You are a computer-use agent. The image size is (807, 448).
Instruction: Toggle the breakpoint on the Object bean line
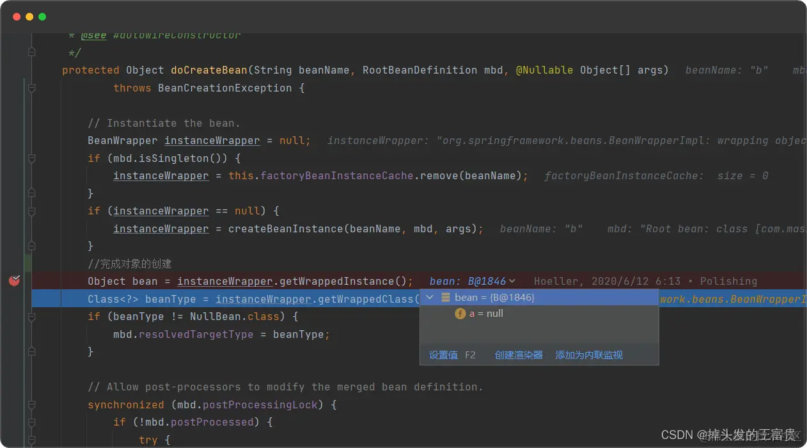point(14,280)
